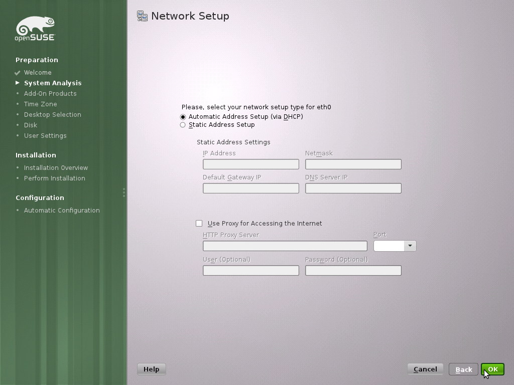The height and width of the screenshot is (385, 514).
Task: Click Installation Overview step in sidebar
Action: coord(56,167)
